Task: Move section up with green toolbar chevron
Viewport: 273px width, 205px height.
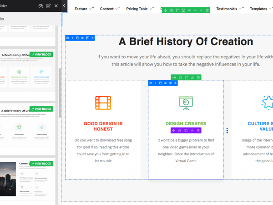Action: click(x=195, y=10)
